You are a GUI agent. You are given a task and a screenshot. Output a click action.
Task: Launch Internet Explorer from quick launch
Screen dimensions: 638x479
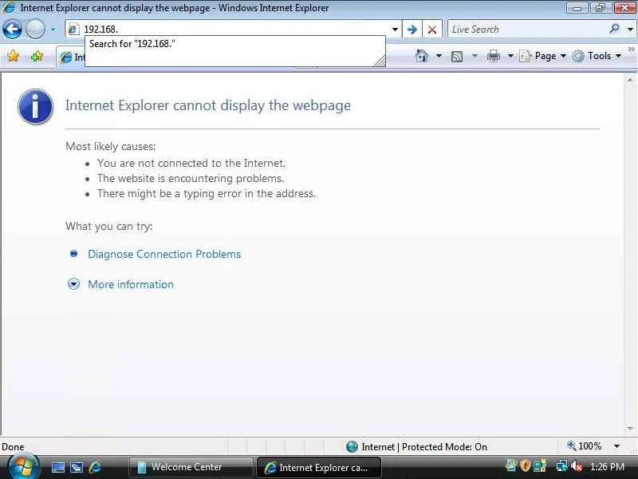(96, 467)
